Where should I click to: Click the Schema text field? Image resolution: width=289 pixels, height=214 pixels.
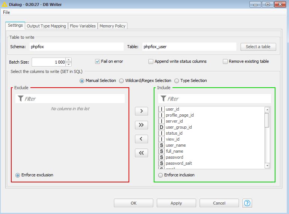(76, 47)
